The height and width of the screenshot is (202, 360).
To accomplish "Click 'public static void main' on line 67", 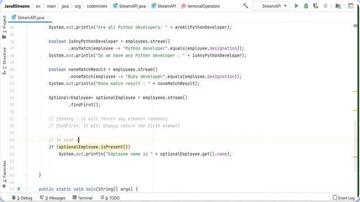I will [x=67, y=189].
